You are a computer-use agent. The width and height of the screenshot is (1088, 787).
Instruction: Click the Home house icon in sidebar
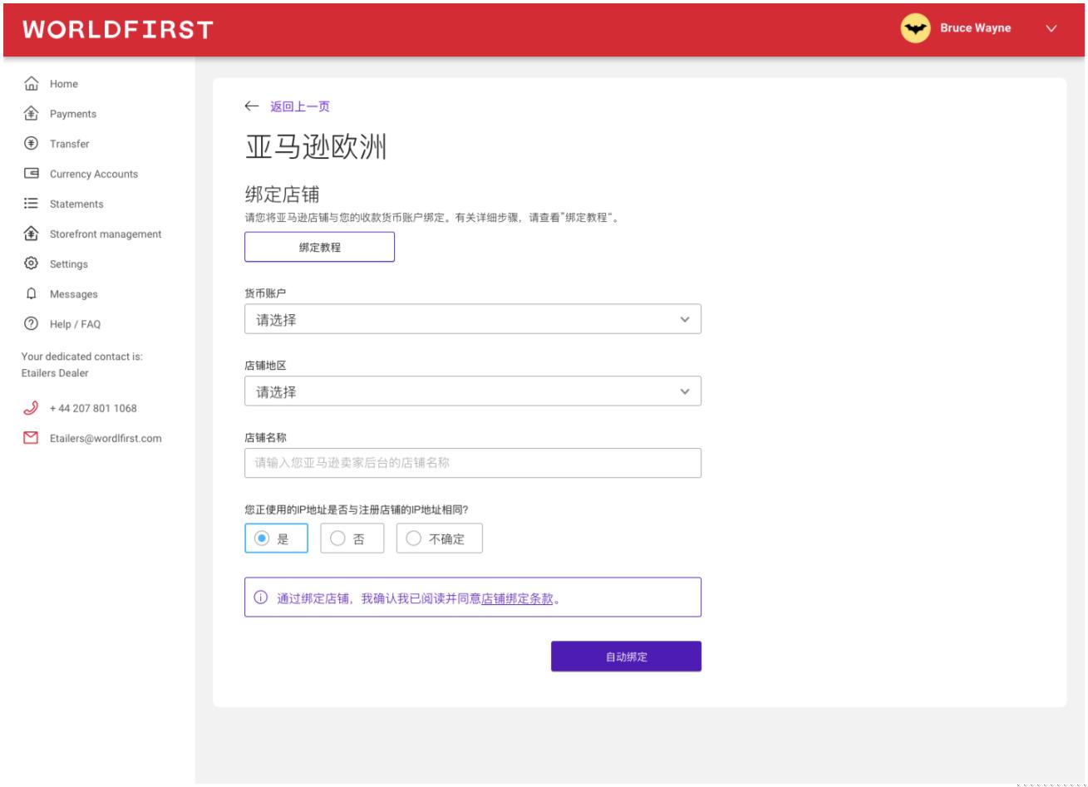tap(32, 83)
